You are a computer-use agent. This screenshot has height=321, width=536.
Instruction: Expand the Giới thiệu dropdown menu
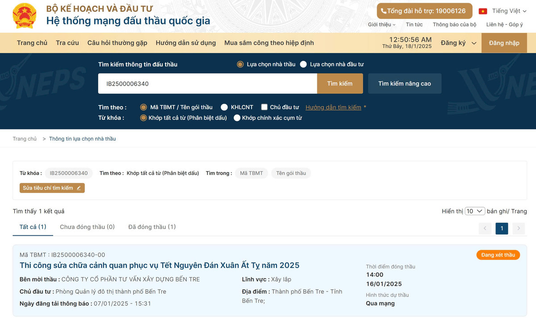(381, 25)
